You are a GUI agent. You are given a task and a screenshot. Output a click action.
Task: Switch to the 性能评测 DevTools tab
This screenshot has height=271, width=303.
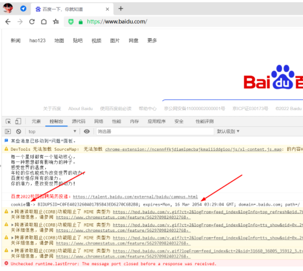(205, 121)
